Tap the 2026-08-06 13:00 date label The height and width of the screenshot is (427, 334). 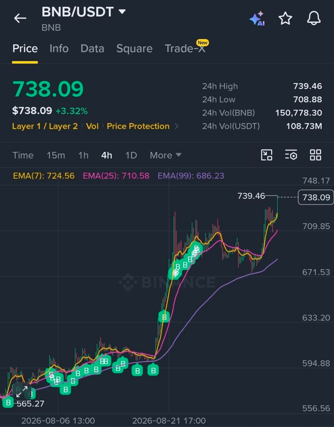[58, 421]
